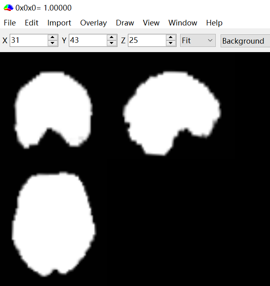Click the coronal brain mask view

tap(53, 109)
